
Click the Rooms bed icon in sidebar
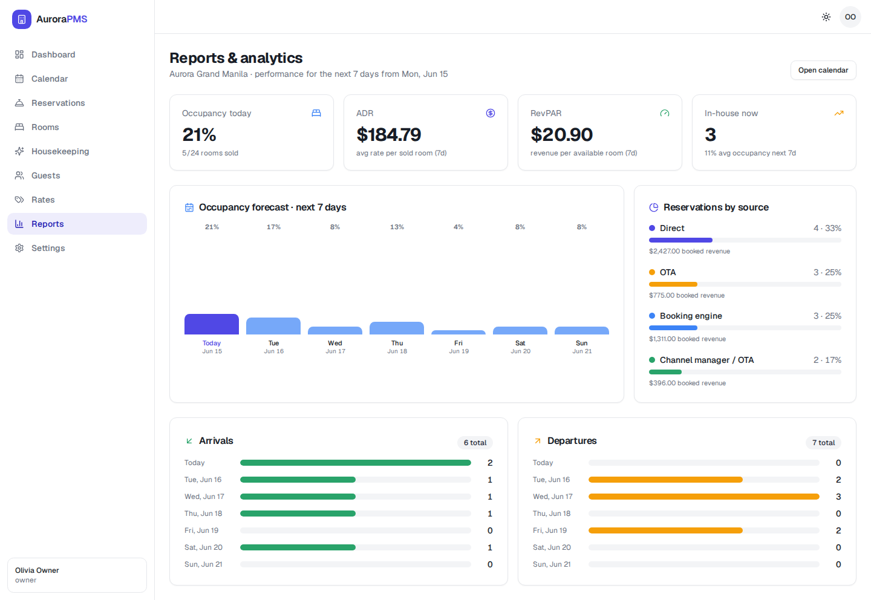pyautogui.click(x=19, y=127)
